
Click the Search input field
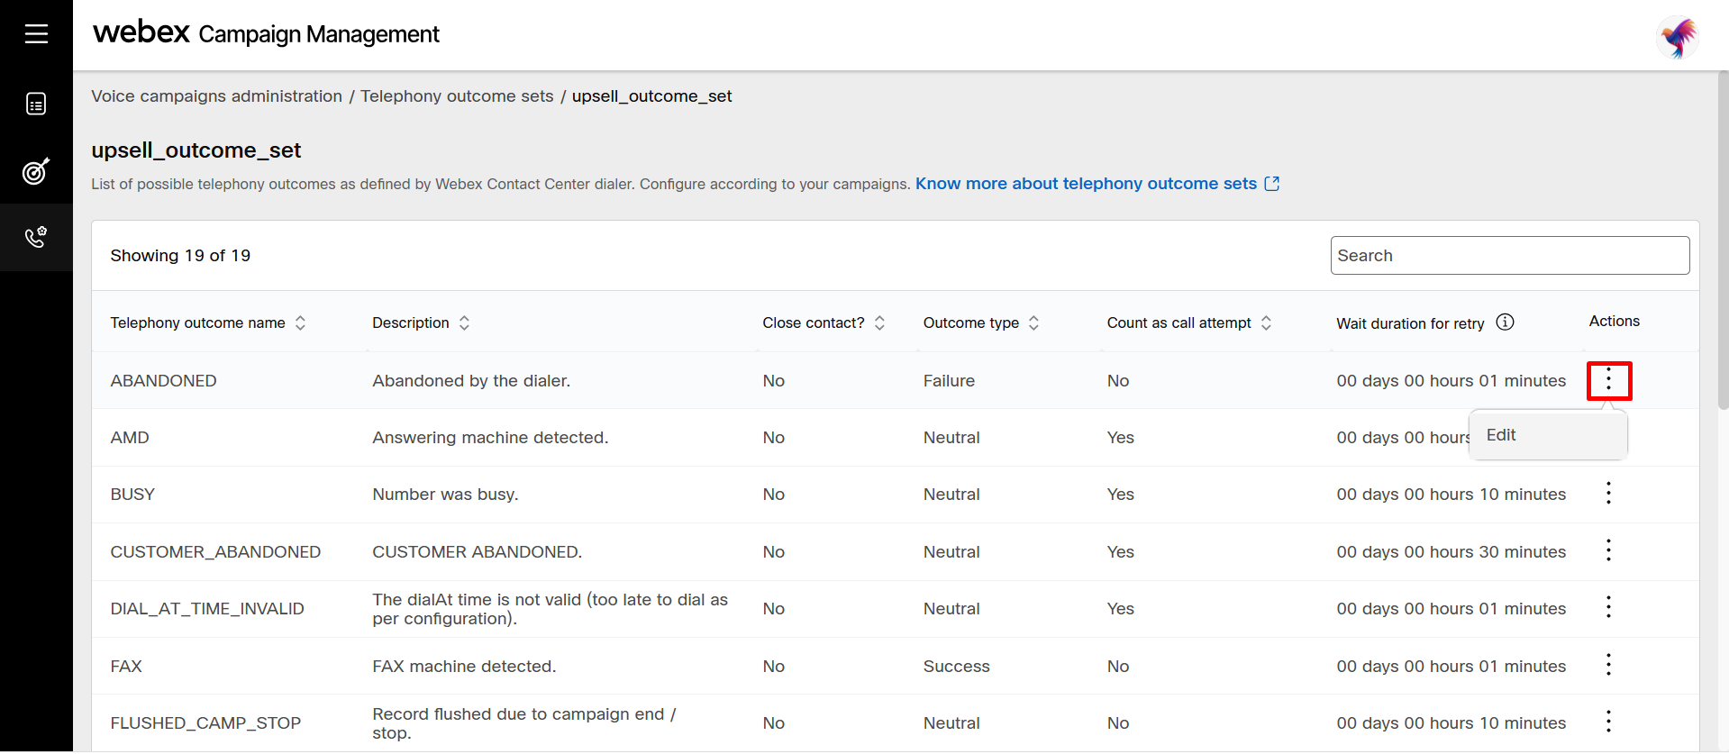tap(1509, 256)
